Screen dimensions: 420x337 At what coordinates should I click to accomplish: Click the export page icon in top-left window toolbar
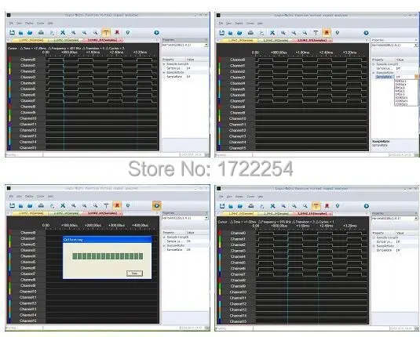52,32
